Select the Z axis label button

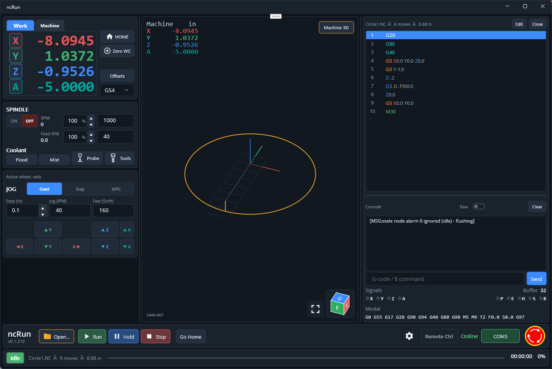(16, 71)
